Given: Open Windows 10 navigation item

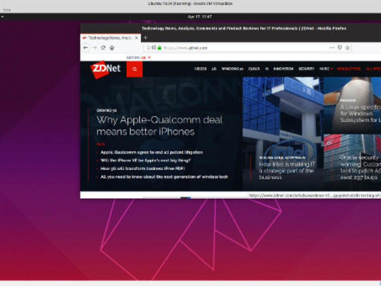Looking at the screenshot, I should point(232,69).
